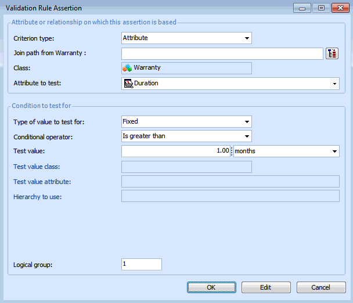
Task: Confirm with the OK button
Action: pyautogui.click(x=211, y=287)
